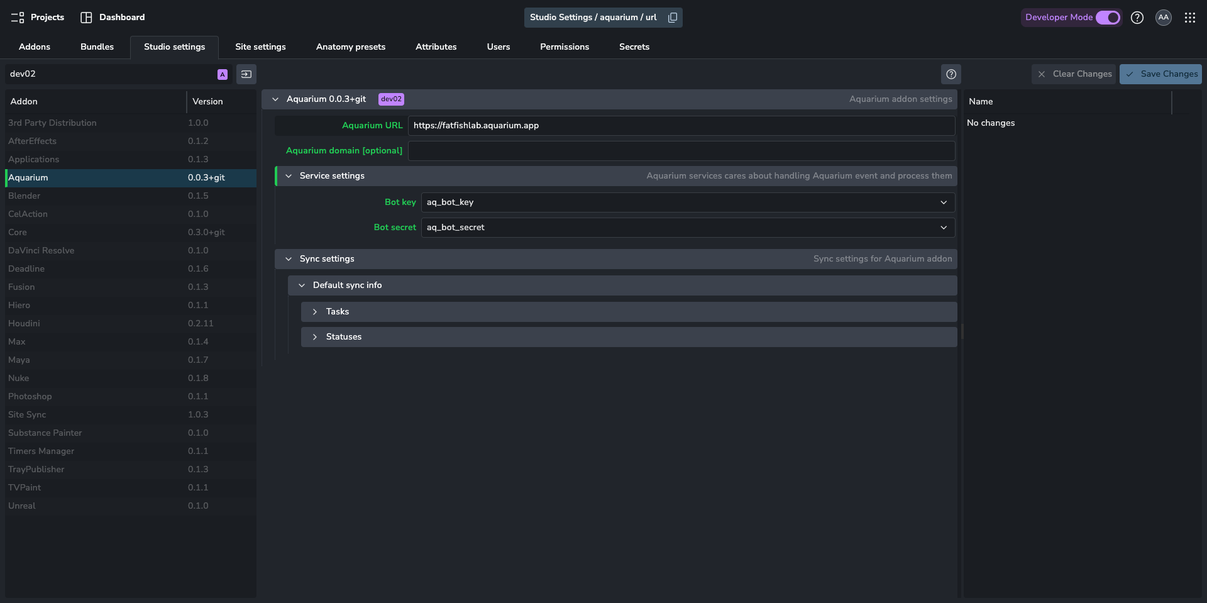
Task: Select Photoshop addon row
Action: (x=131, y=397)
